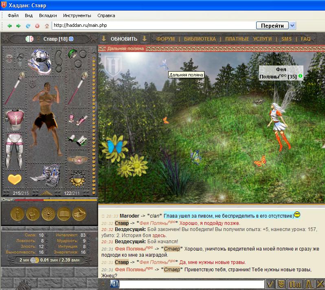Image resolution: width=325 pixels, height=290 pixels.
Task: Click the arrow next to Интеллект
Action: (89, 235)
